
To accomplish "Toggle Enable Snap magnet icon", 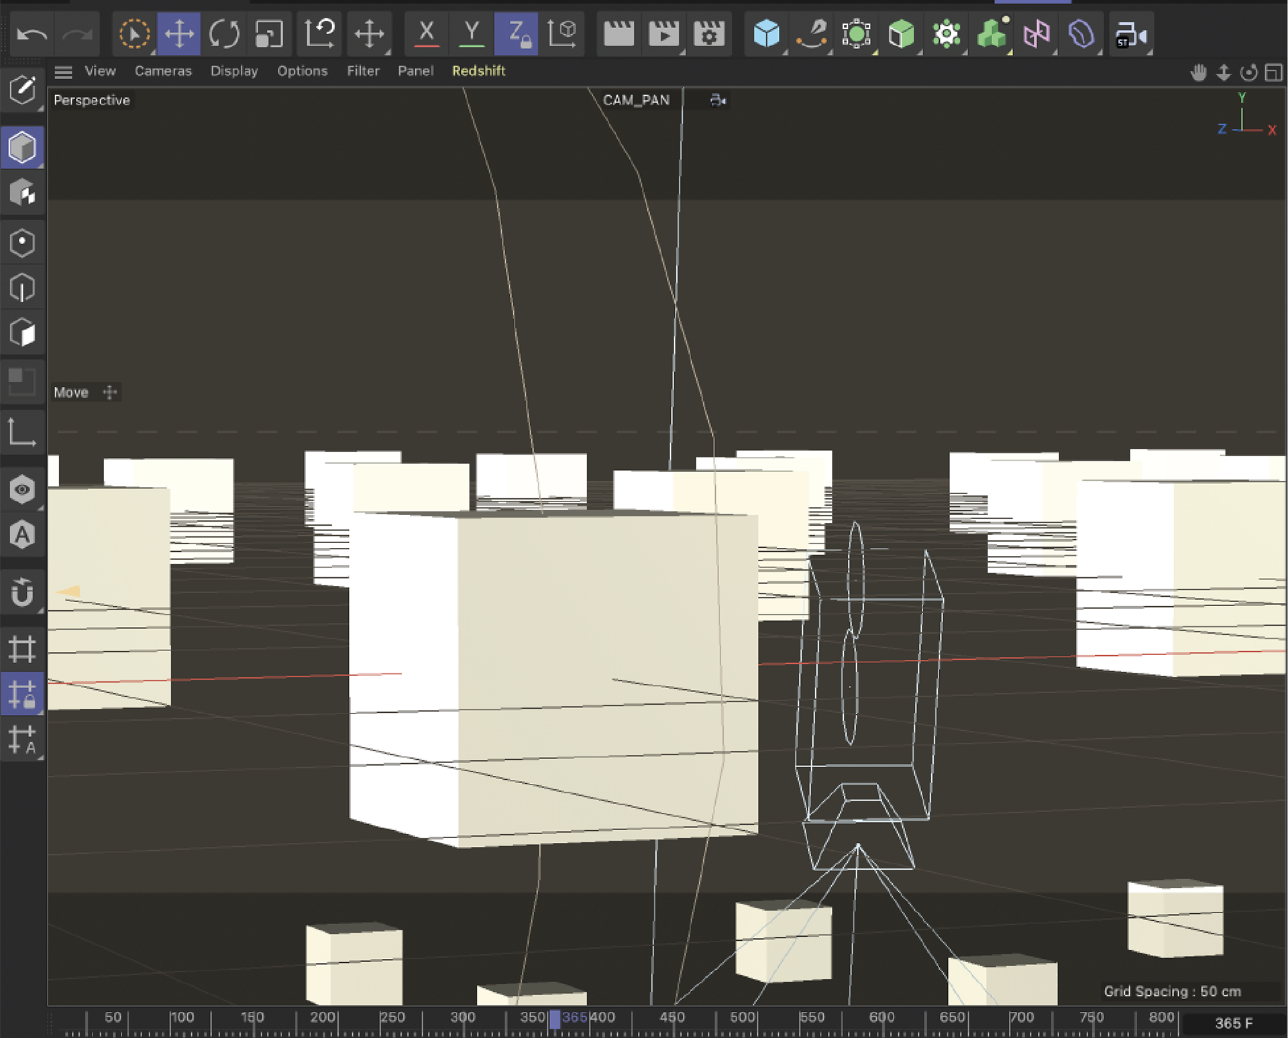I will [x=22, y=593].
